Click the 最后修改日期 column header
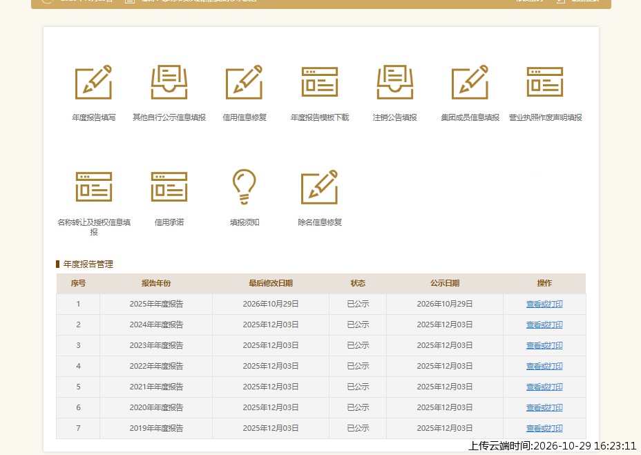Image resolution: width=641 pixels, height=455 pixels. pos(271,283)
